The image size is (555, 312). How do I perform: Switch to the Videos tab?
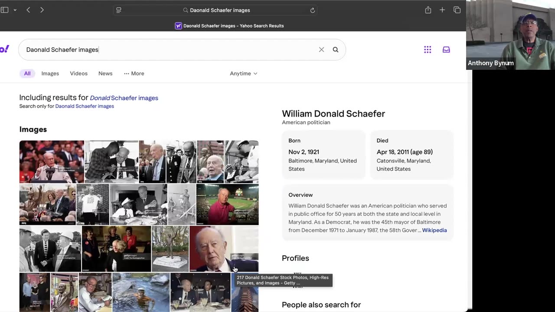tap(79, 73)
